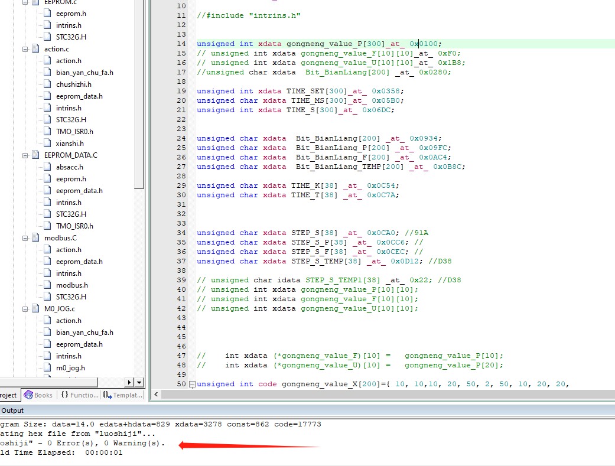Click Build Output panel title
This screenshot has height=466, width=615.
[x=12, y=410]
